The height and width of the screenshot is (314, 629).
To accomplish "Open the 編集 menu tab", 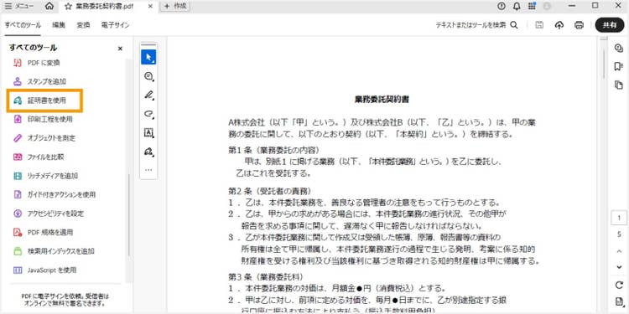I will click(x=59, y=25).
